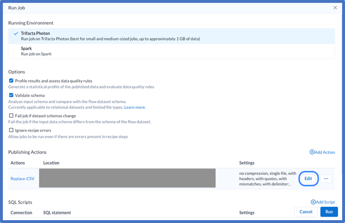Click the Actions column header
The height and width of the screenshot is (223, 345).
point(17,163)
